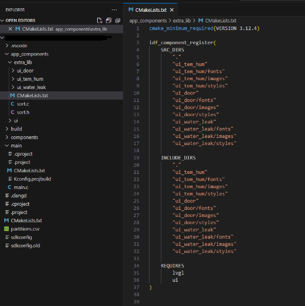Open main.c in the main folder

[x=21, y=187]
